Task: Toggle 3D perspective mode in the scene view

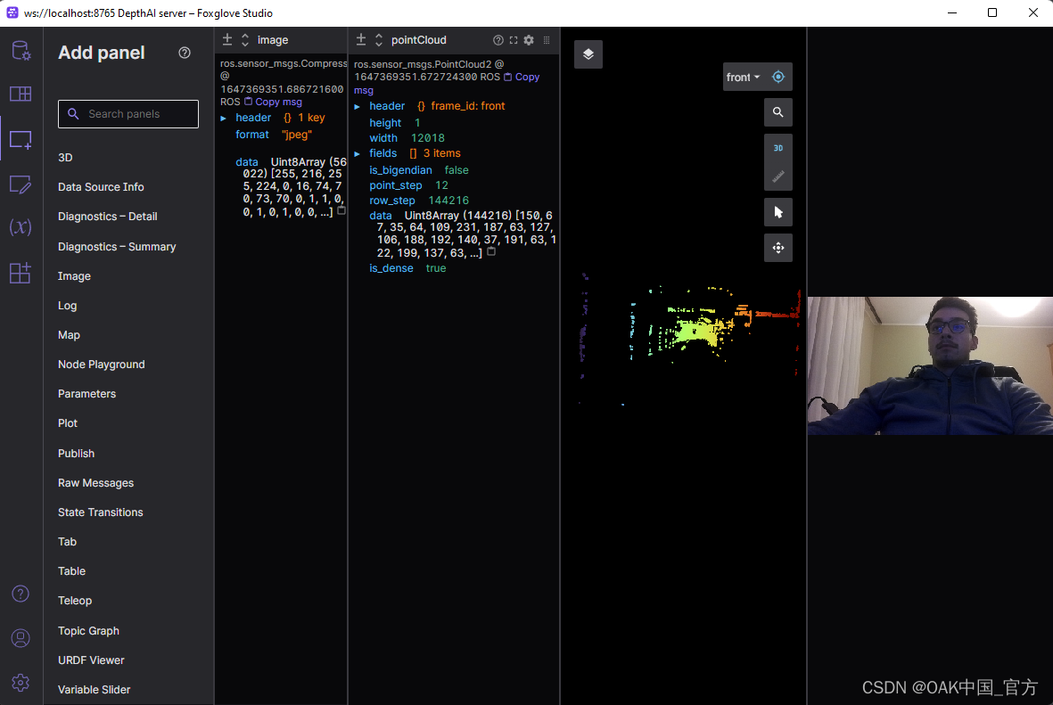Action: point(777,147)
